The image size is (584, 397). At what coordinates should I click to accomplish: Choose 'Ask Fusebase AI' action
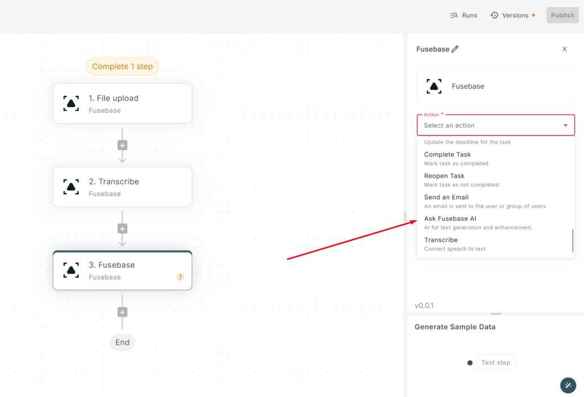click(495, 223)
